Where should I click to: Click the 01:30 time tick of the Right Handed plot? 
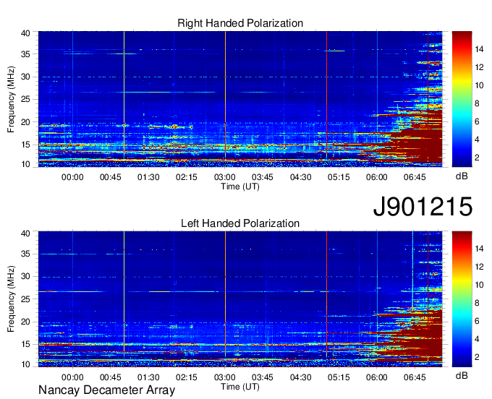coord(148,177)
